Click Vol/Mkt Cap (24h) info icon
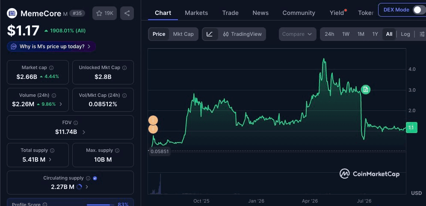Image resolution: width=426 pixels, height=206 pixels. [x=124, y=96]
